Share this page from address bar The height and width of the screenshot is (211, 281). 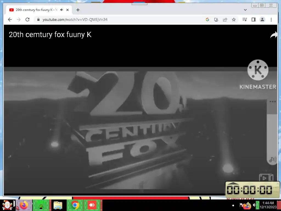[x=225, y=20]
